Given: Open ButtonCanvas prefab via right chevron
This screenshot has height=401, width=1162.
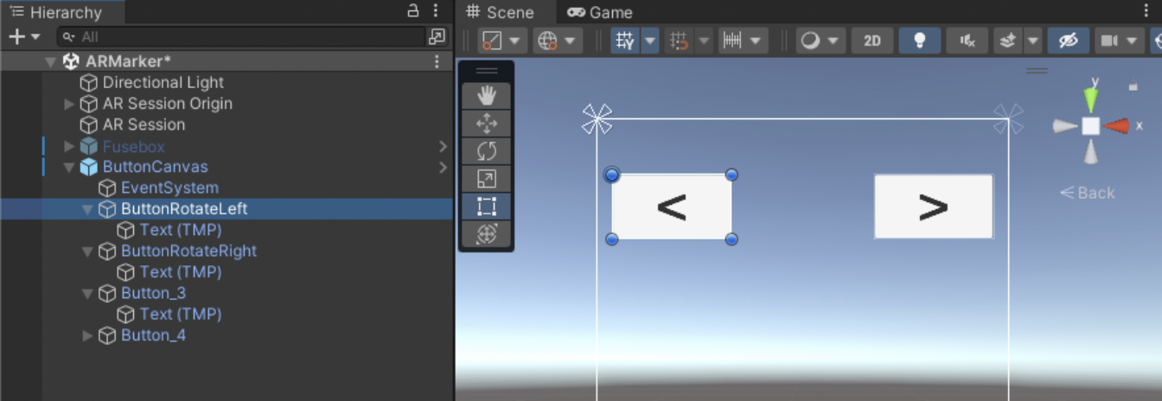Looking at the screenshot, I should pos(443,167).
